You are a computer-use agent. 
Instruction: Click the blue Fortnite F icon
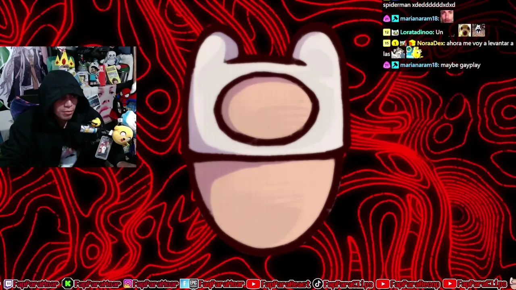[184, 284]
